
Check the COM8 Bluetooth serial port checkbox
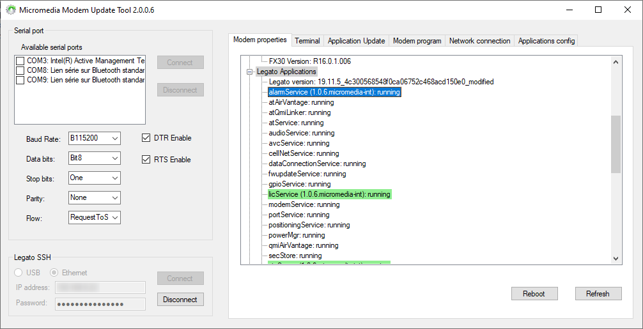pos(20,70)
